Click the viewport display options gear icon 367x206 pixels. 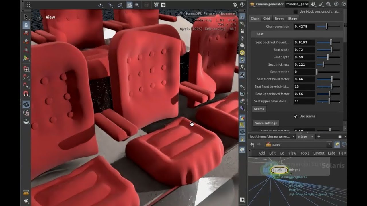coord(235,5)
